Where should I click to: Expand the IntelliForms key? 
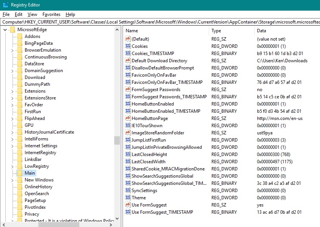pyautogui.click(x=12, y=139)
